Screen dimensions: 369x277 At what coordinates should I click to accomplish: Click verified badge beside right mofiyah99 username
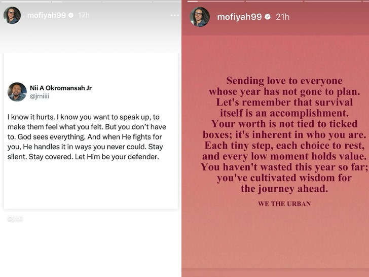(x=268, y=17)
